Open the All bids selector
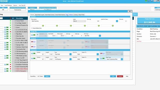 [x=3, y=9]
